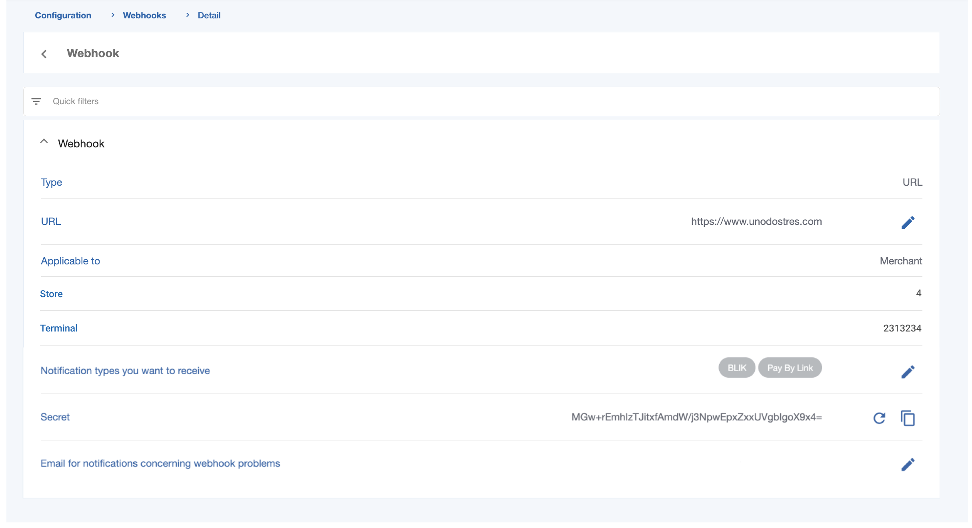The height and width of the screenshot is (528, 972).
Task: Click the Store field label
Action: (51, 294)
